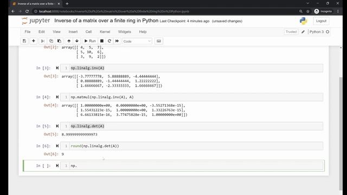Viewport: 347px width, 195px height.
Task: Open a new browser tab
Action: click(x=67, y=4)
